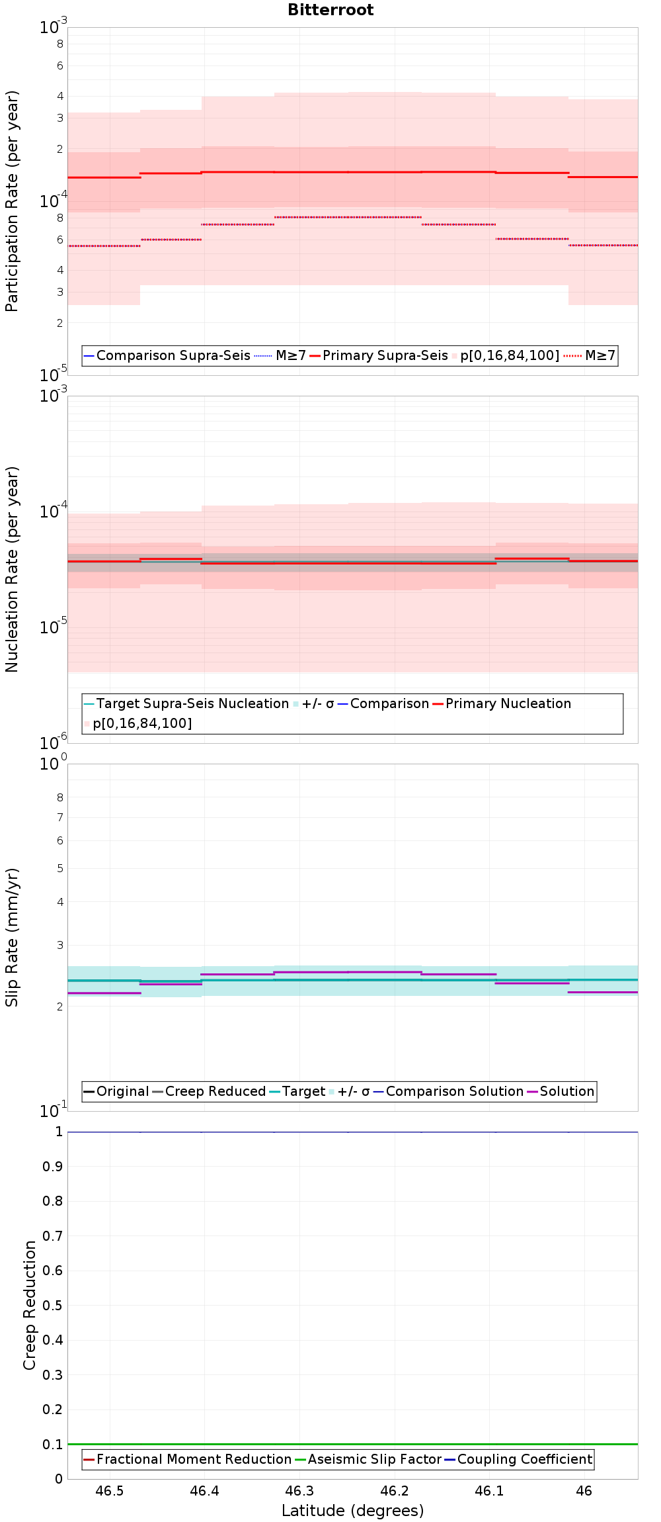Screen dimensions: 661x1522
Task: Click the 46.3 latitude tick label
Action: (299, 1491)
